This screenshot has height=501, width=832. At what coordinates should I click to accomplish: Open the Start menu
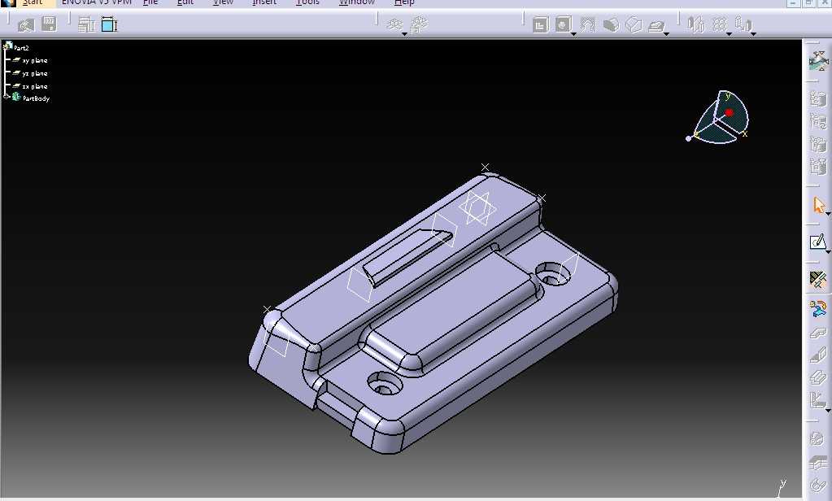coord(33,2)
